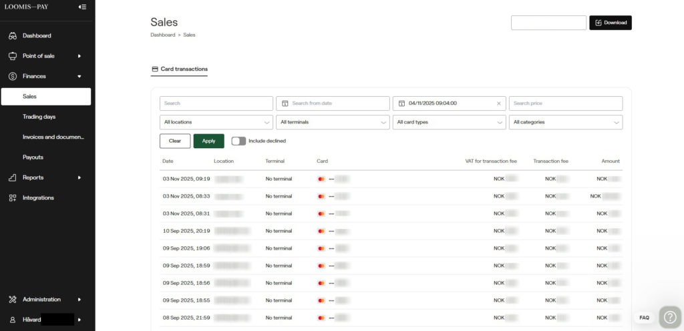The height and width of the screenshot is (331, 684).
Task: Click the Search from date field
Action: [333, 103]
